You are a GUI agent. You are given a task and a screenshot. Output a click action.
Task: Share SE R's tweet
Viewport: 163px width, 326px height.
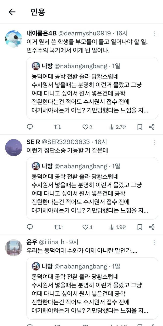(x=152, y=227)
